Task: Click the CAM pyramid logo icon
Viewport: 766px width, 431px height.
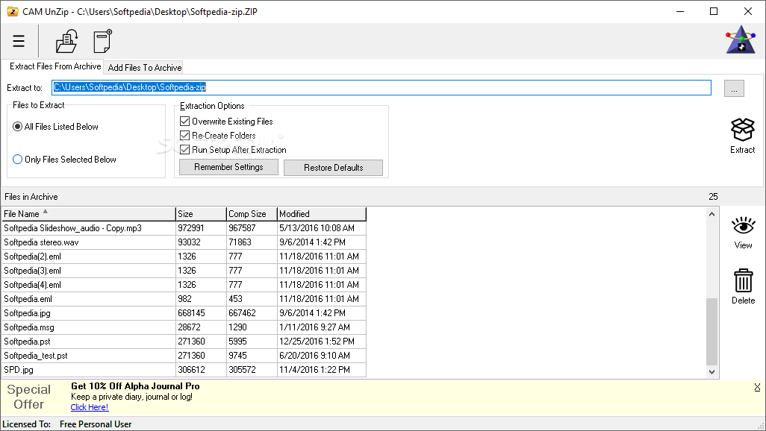Action: [x=741, y=40]
